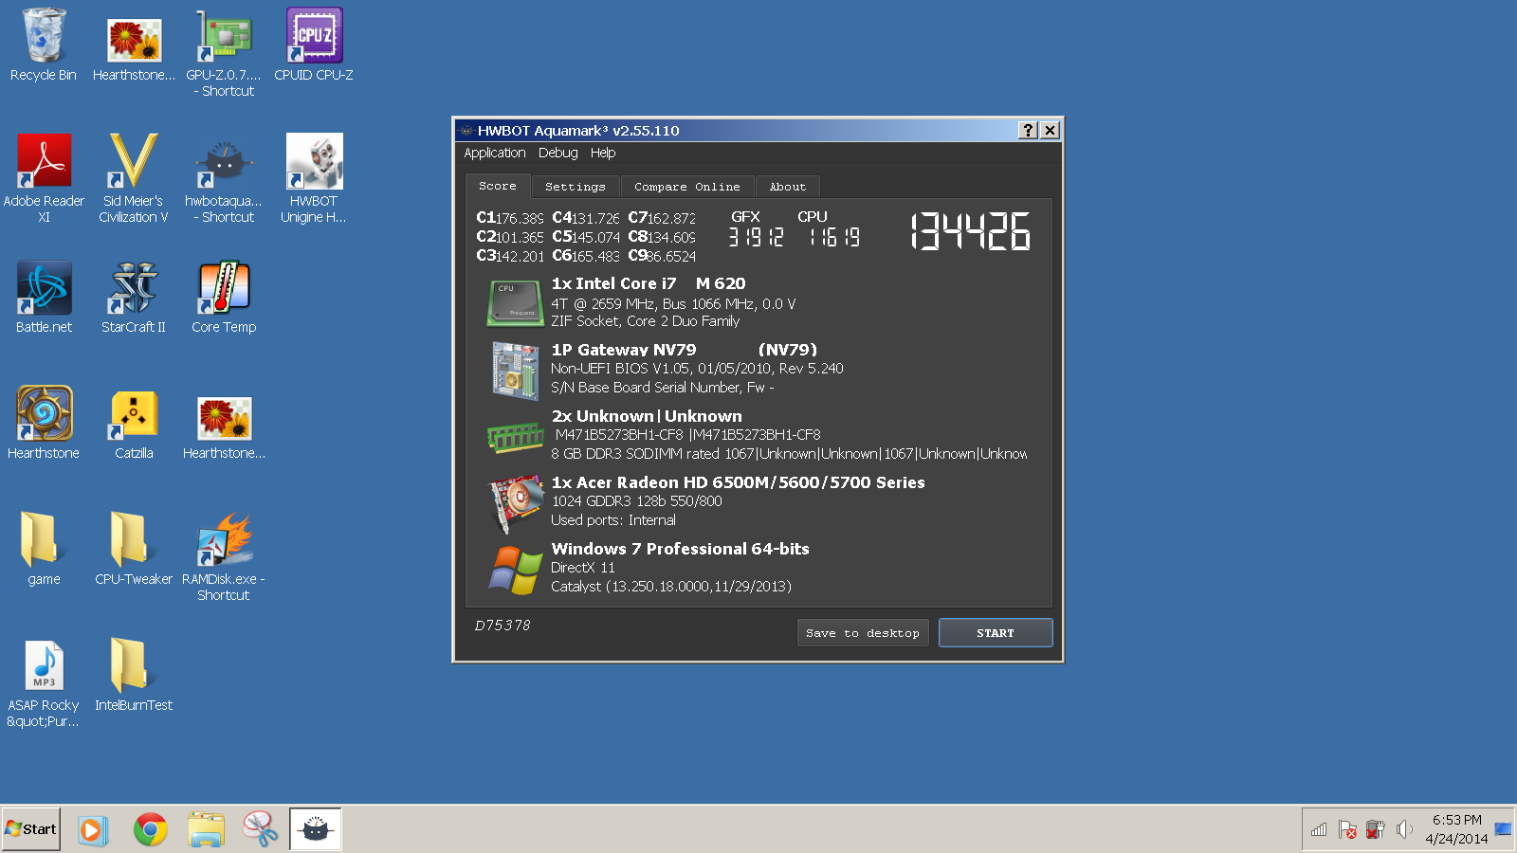Click the GFX score value
Viewport: 1517px width, 853px height.
point(756,237)
